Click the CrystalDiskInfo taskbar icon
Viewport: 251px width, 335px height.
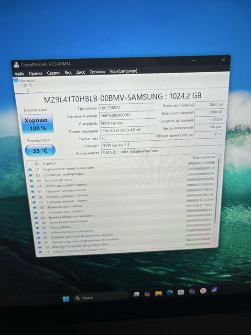coord(214,290)
